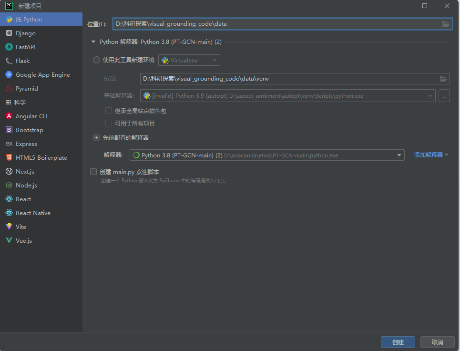Click the conda loading ring icon in the interpreter field
The width and height of the screenshot is (460, 351).
tap(136, 155)
